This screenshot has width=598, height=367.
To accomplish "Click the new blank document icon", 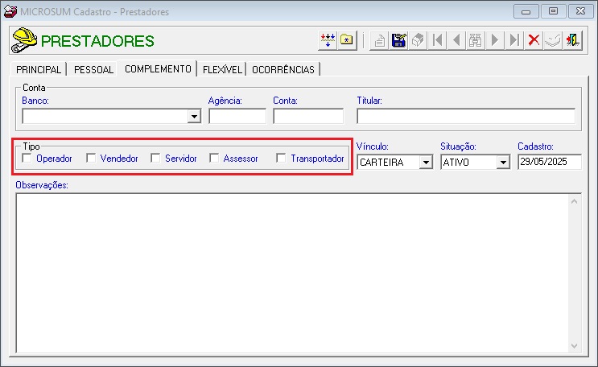I will click(x=379, y=40).
